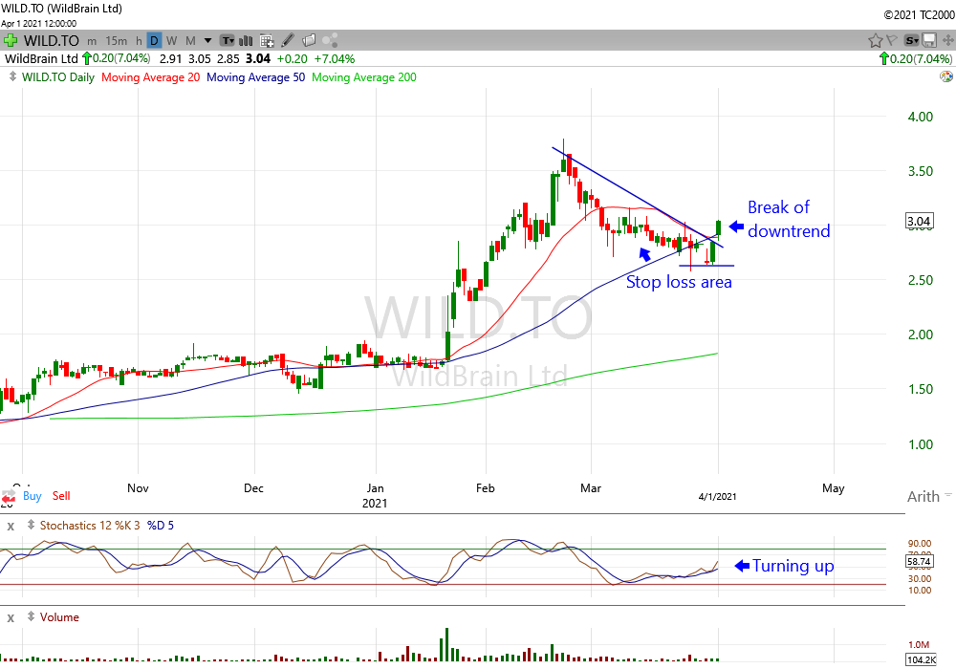Click the 58.74 stochastics value tag
This screenshot has height=669, width=956.
[919, 562]
